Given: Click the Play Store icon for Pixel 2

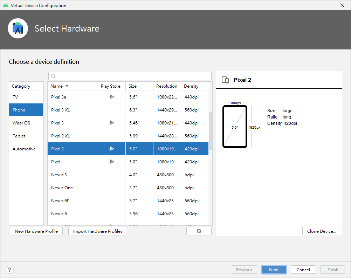Looking at the screenshot, I should [112, 149].
